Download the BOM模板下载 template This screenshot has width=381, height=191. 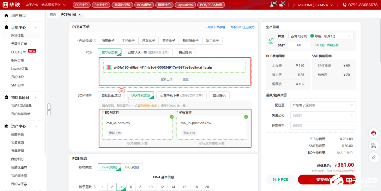tap(137, 143)
